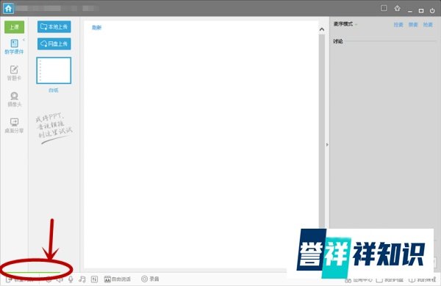Collapse the right discussion panel with the arrow
Viewport: 441px width, 286px height.
(x=327, y=145)
